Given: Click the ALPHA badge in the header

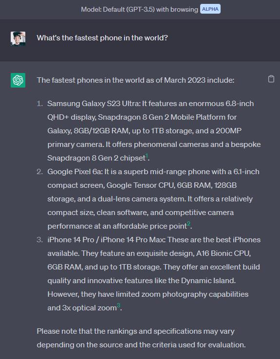Looking at the screenshot, I should click(x=210, y=9).
